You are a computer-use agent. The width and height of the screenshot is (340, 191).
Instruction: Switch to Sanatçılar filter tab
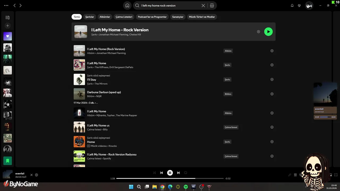click(178, 17)
